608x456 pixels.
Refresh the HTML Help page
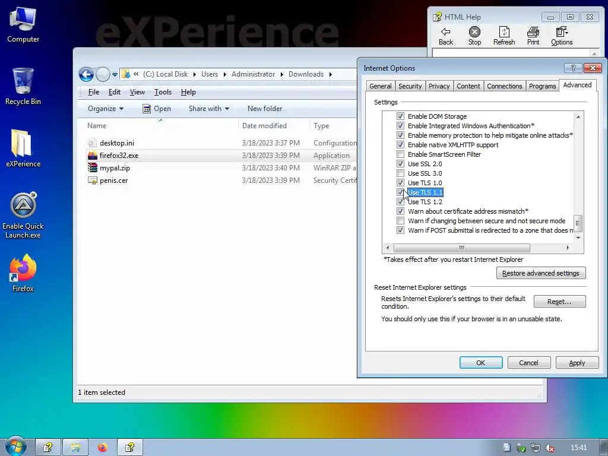click(x=503, y=36)
